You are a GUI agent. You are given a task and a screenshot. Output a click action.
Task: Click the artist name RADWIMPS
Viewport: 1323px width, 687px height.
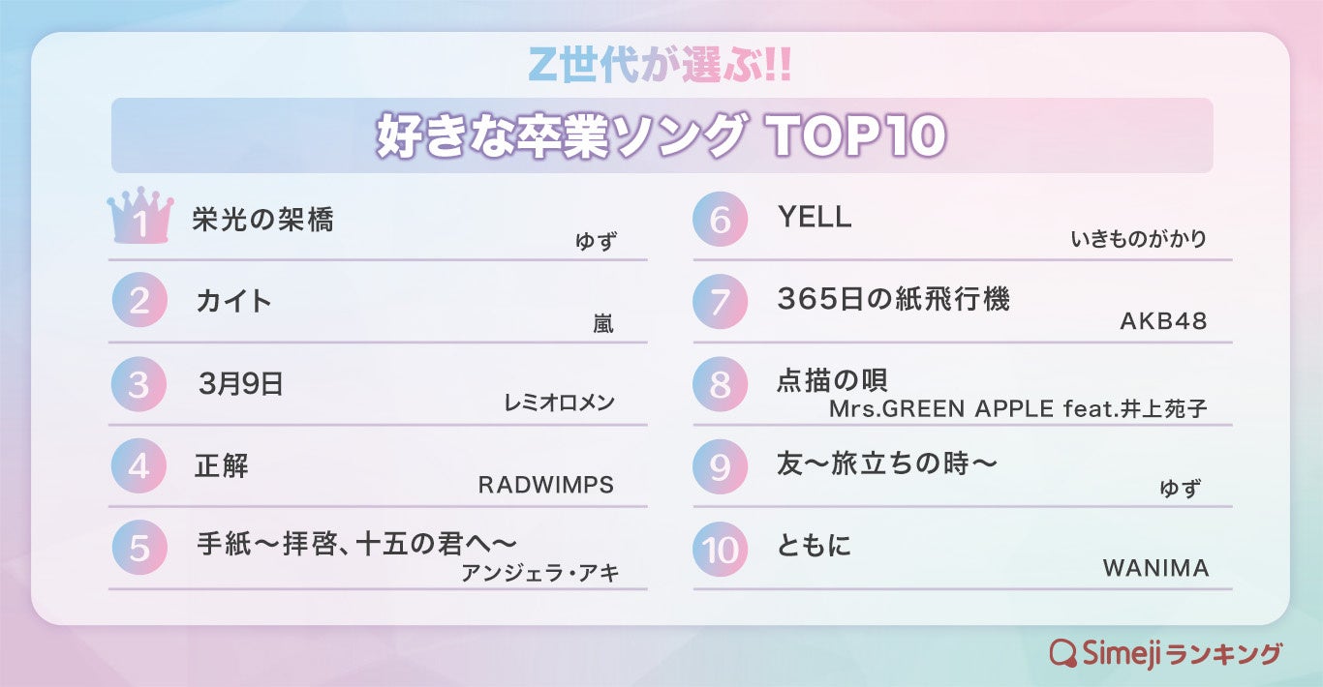tap(546, 485)
